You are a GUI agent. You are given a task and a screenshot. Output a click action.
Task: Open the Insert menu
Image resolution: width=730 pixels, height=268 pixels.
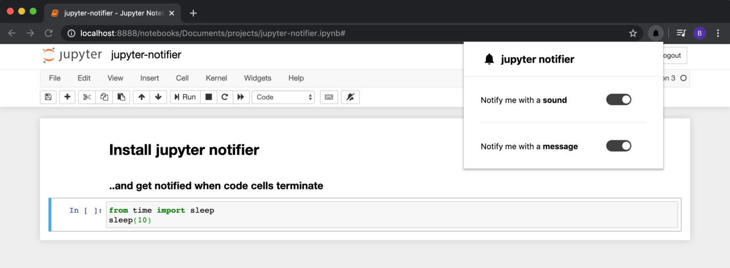pyautogui.click(x=149, y=78)
